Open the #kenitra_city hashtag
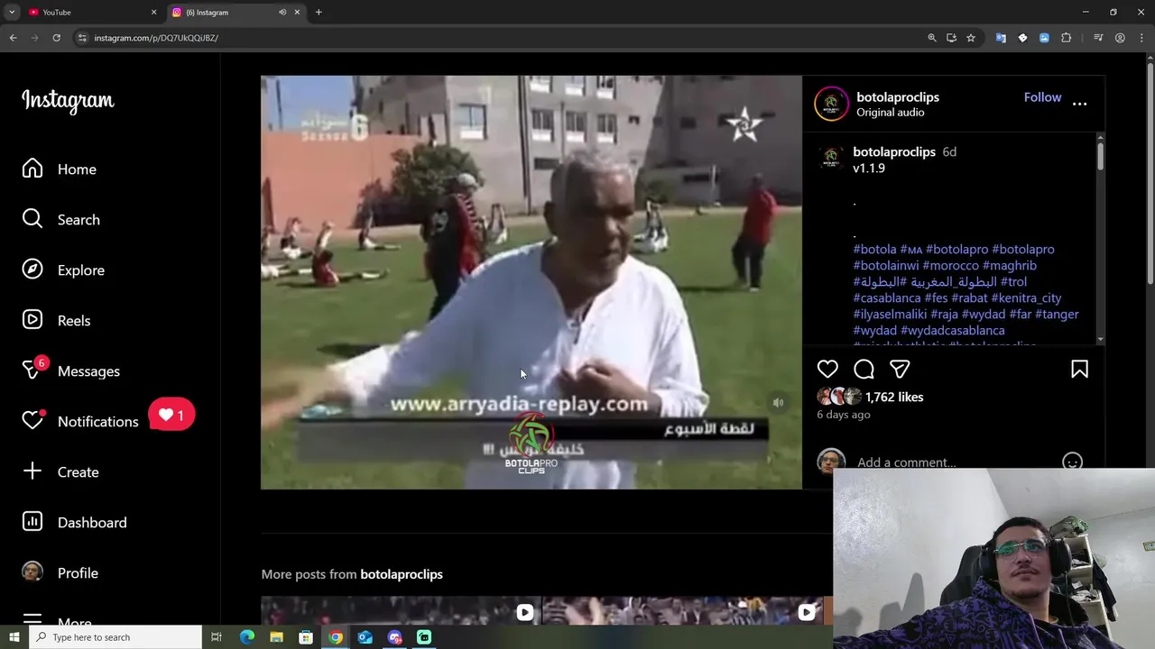 (x=1026, y=297)
